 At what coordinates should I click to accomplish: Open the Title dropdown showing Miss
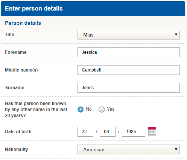[129, 35]
